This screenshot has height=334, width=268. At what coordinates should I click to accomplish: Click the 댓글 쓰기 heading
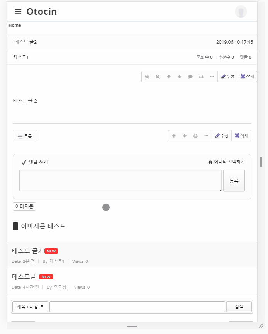click(x=38, y=162)
